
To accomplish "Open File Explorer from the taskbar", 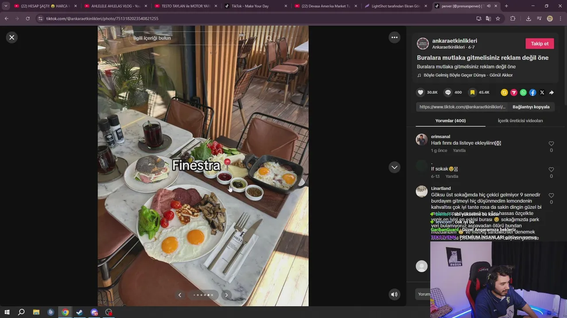I will coord(36,312).
